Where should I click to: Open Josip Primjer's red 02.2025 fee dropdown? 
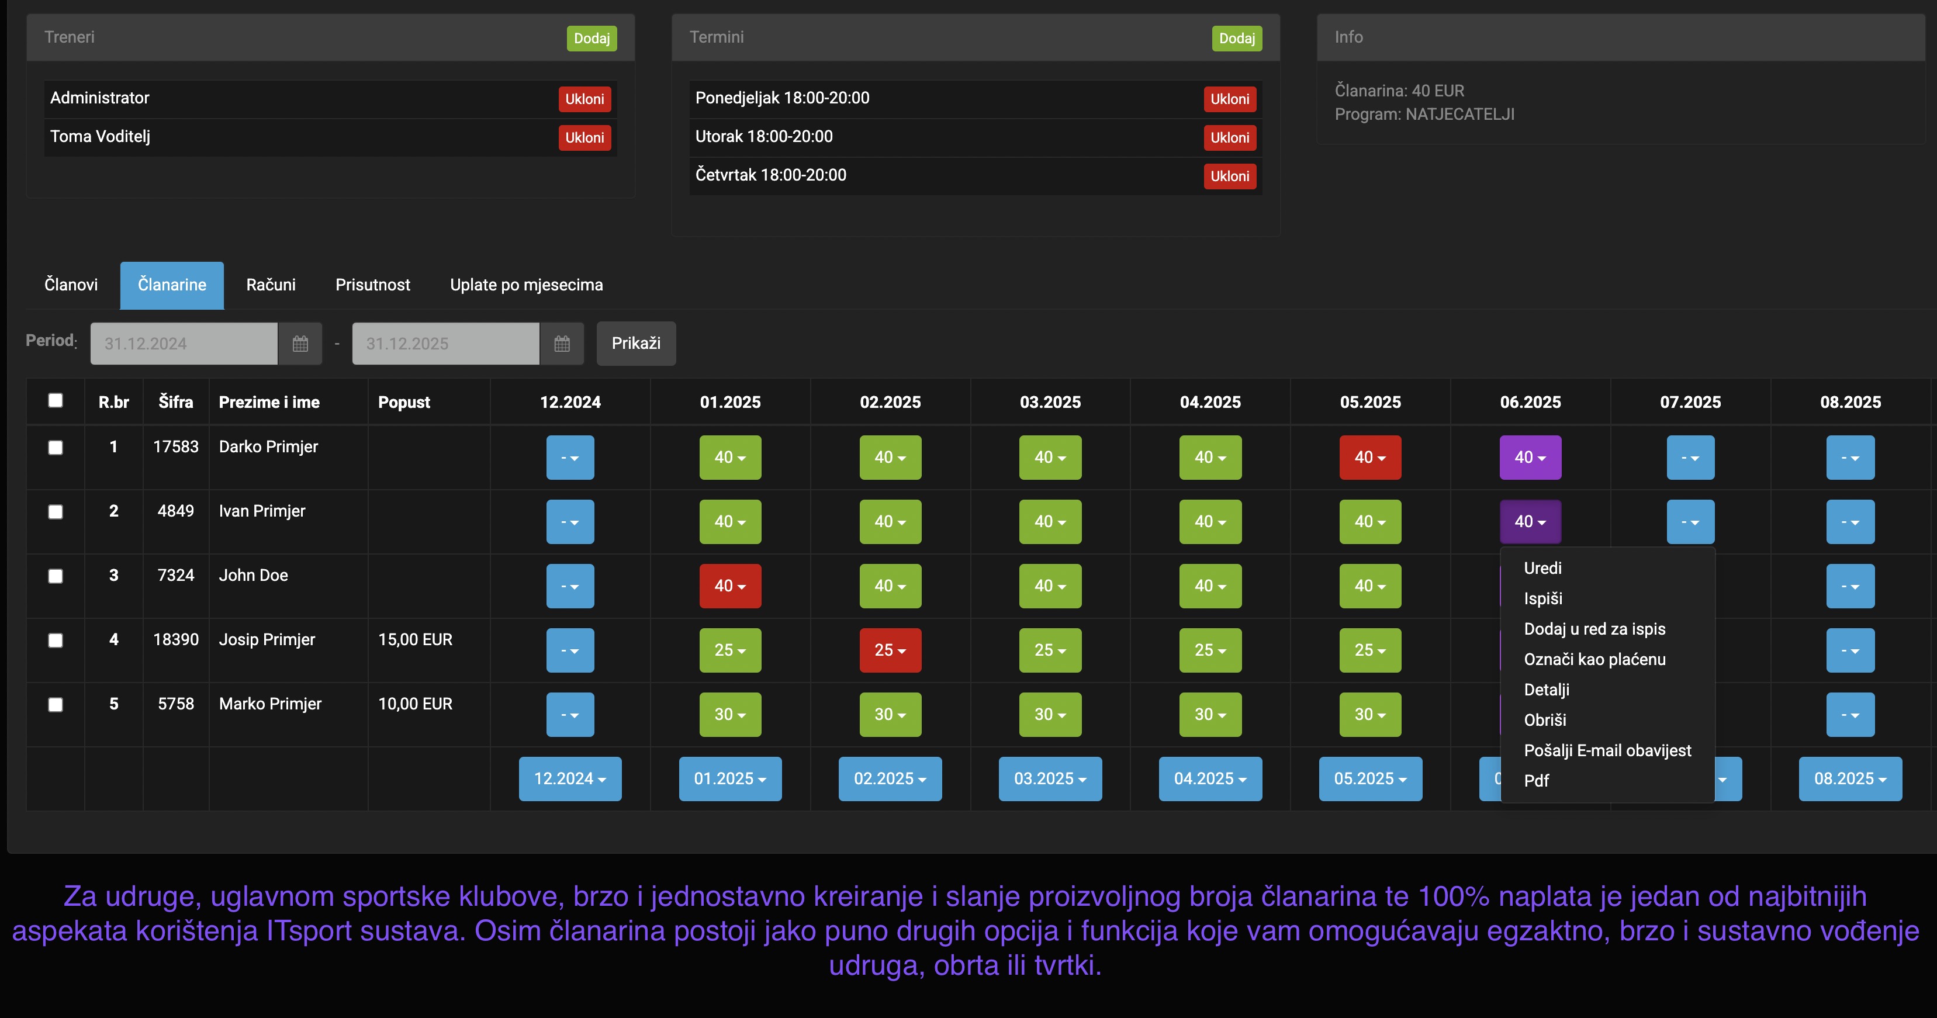pyautogui.click(x=890, y=650)
